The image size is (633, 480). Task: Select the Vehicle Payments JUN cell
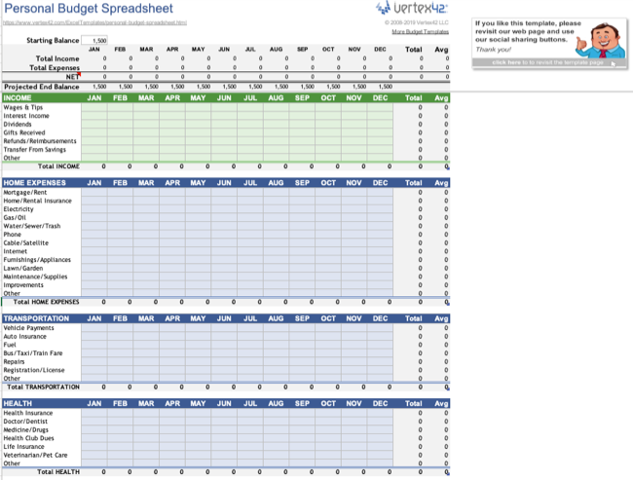pyautogui.click(x=224, y=328)
